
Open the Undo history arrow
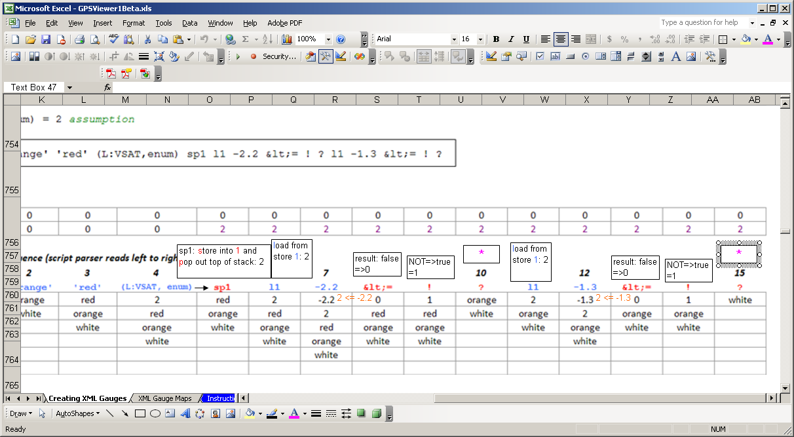215,39
